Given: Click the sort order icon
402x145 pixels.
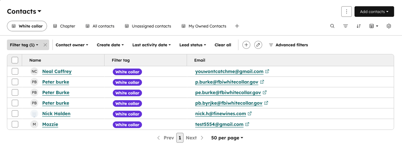Looking at the screenshot, I should pos(358,26).
